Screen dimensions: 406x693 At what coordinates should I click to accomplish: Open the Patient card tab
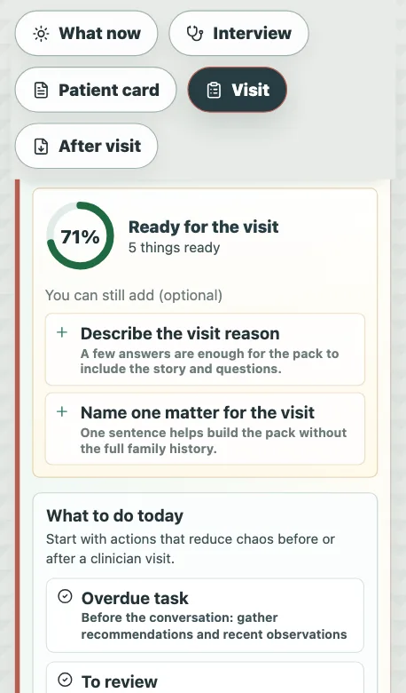click(96, 90)
